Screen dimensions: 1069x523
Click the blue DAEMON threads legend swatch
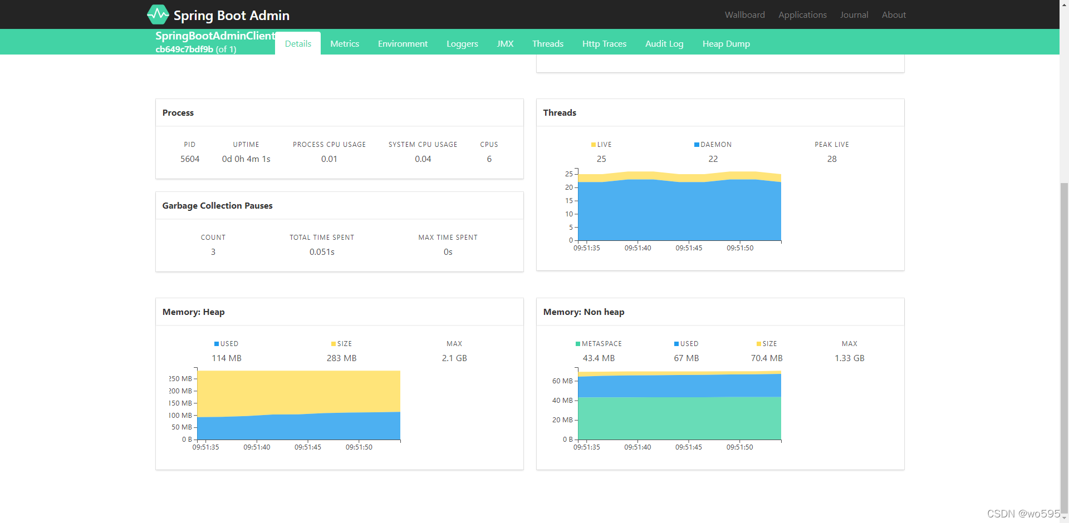point(697,145)
